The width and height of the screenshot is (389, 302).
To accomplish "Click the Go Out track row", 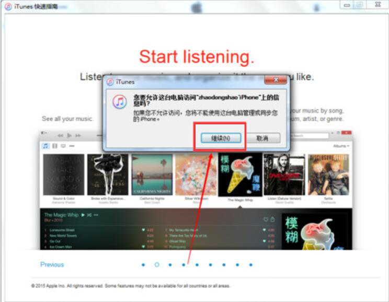I will point(99,241).
